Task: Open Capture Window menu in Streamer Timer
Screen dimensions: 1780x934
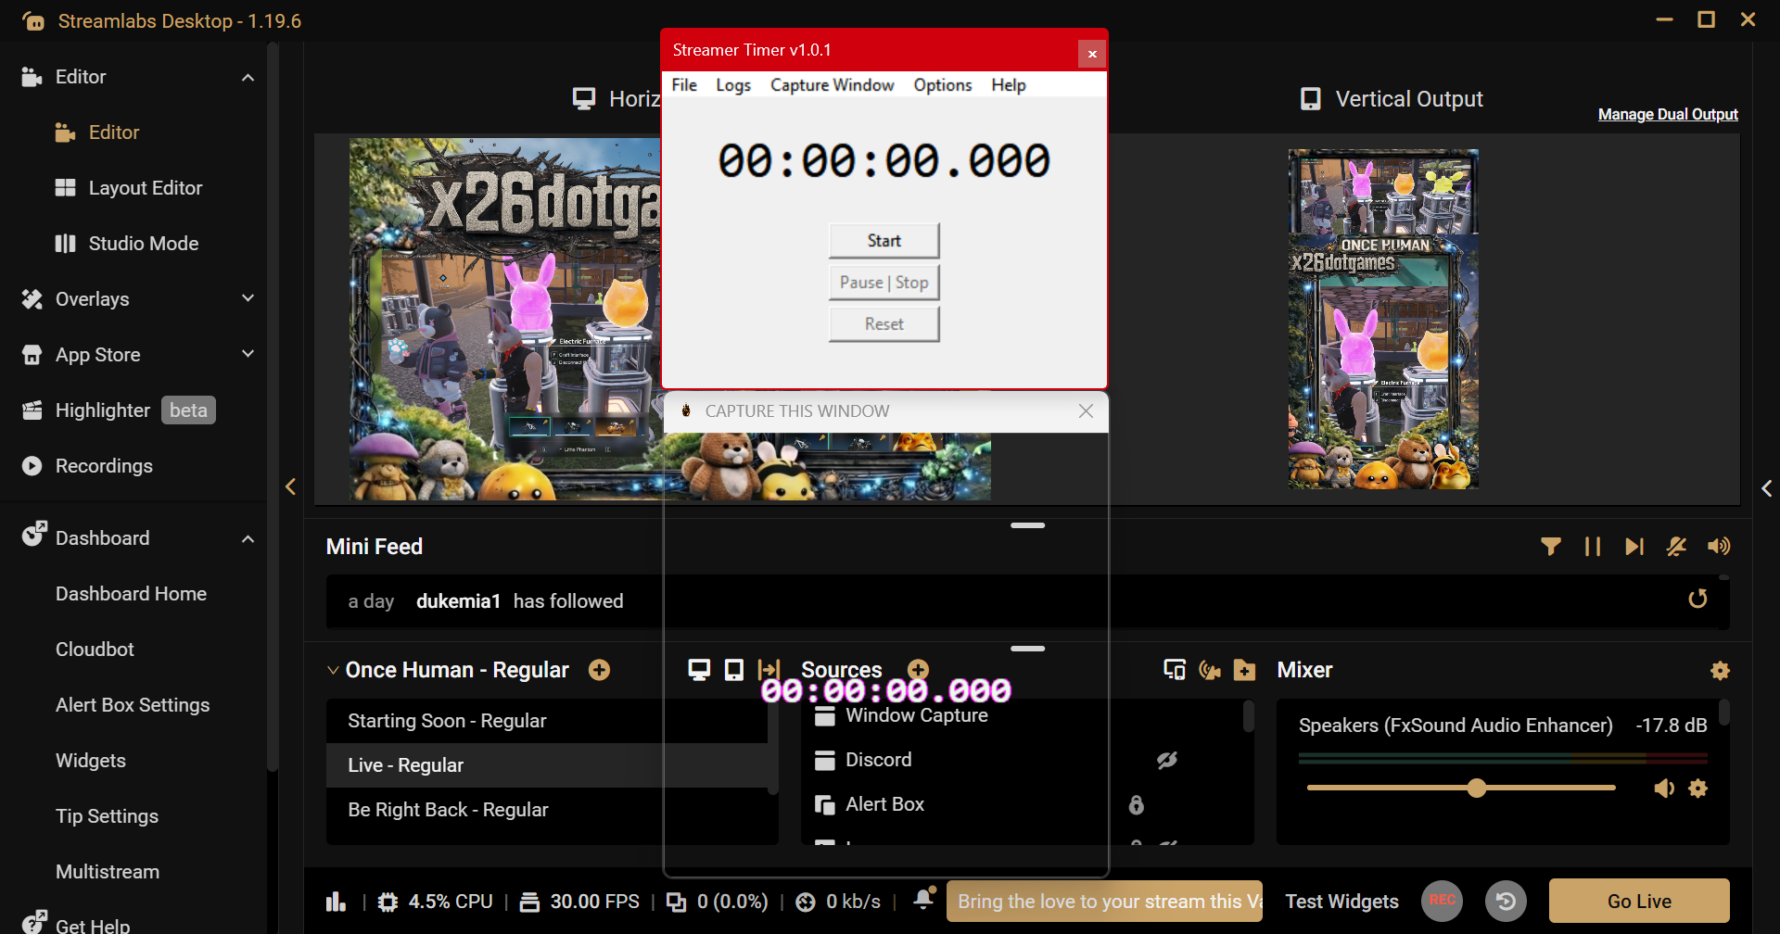Action: point(833,84)
